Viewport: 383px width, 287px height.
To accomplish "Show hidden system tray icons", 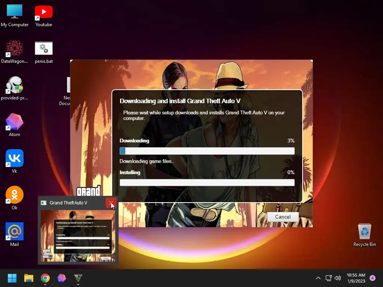I will 318,278.
